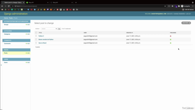The height and width of the screenshot is (110, 195).
Task: Open the Authentication and Authorization section header
Action: pyautogui.click(x=16, y=21)
